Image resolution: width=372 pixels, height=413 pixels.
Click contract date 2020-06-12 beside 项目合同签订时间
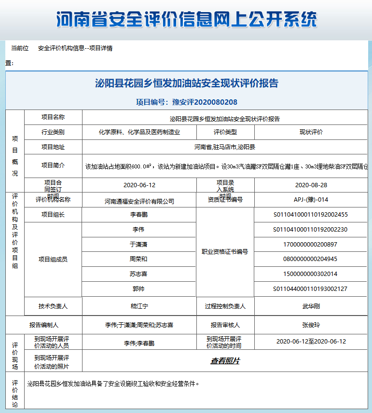tap(139, 185)
